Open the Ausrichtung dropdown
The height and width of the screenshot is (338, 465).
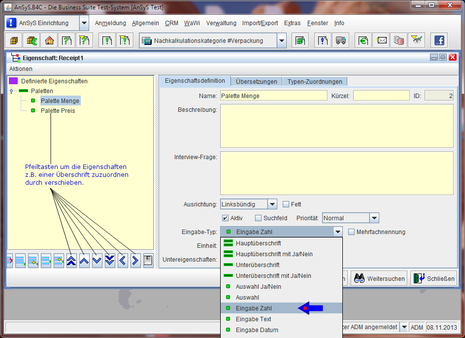[x=272, y=204]
